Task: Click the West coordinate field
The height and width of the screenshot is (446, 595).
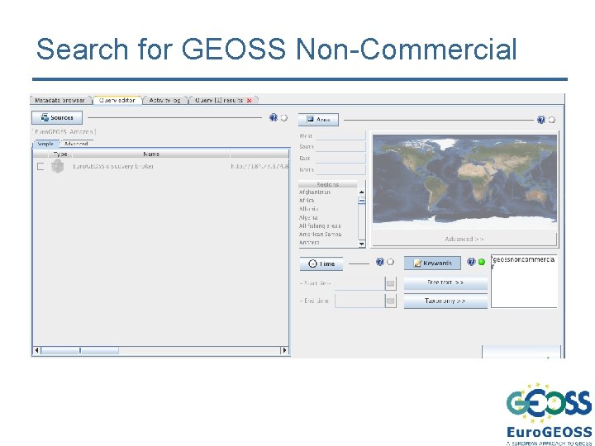Action: tap(340, 135)
